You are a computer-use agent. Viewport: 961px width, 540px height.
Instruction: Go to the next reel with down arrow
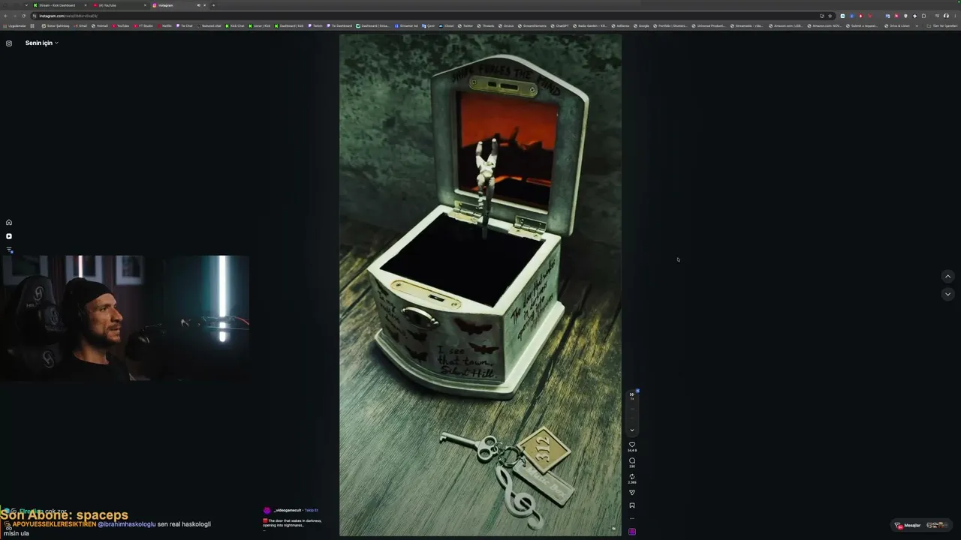947,294
